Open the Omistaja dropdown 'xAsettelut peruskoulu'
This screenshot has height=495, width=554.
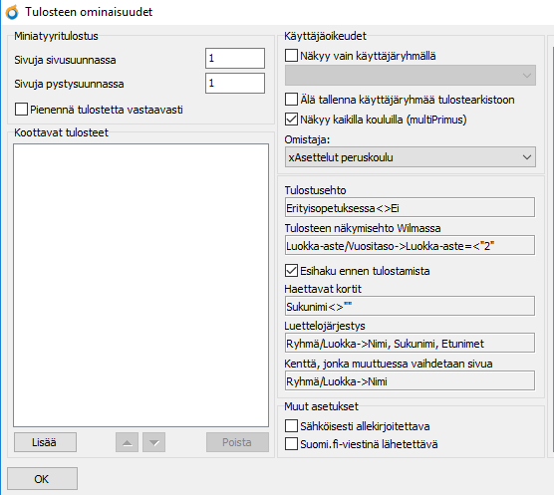[x=411, y=157]
